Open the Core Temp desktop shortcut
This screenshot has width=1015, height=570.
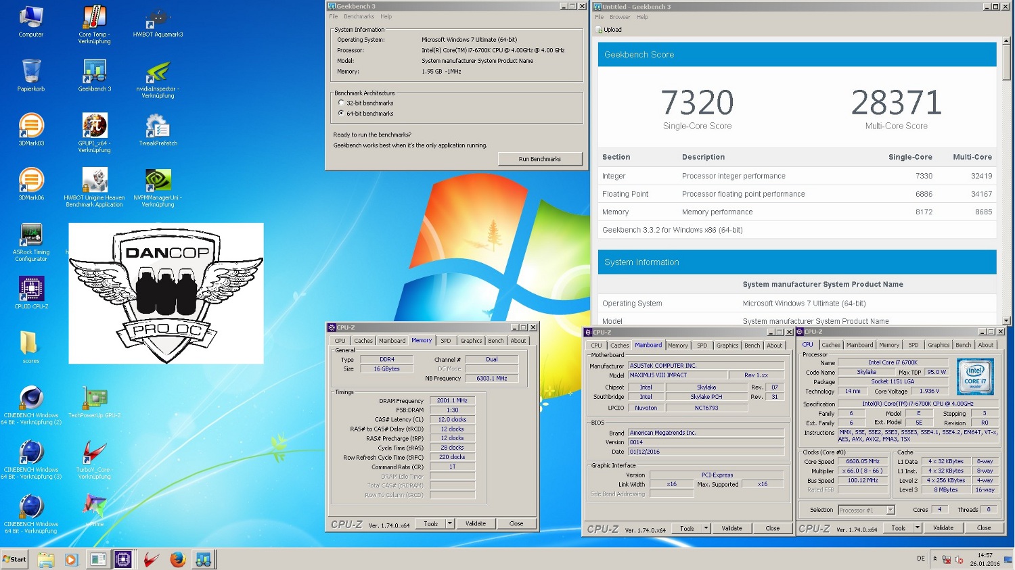click(94, 24)
